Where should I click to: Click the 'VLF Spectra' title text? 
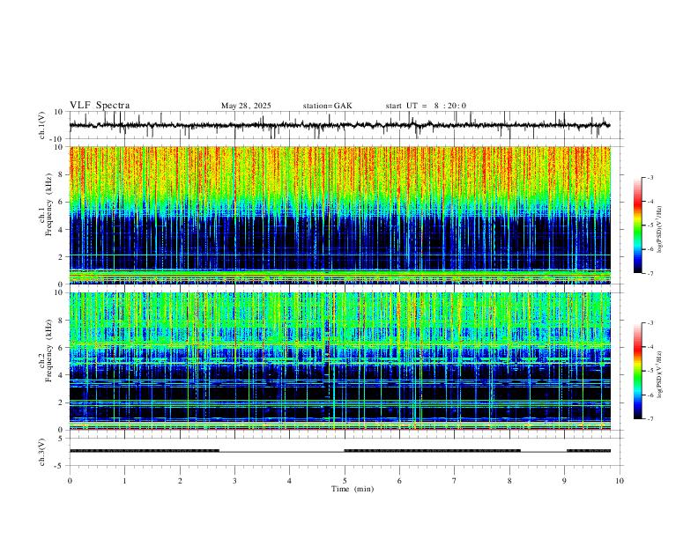point(100,106)
